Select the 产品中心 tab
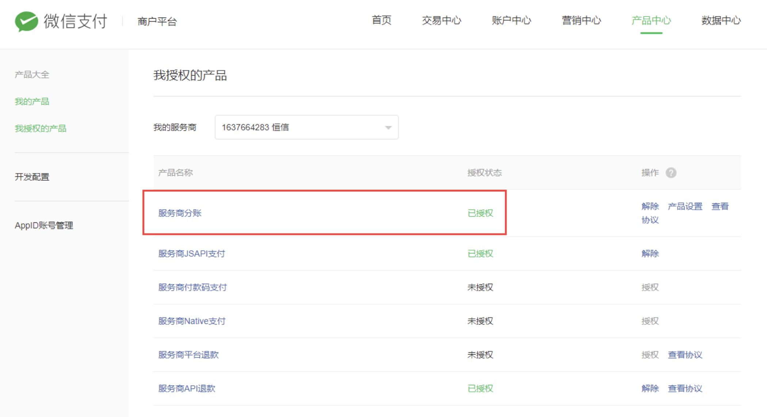Image resolution: width=767 pixels, height=417 pixels. (x=651, y=20)
